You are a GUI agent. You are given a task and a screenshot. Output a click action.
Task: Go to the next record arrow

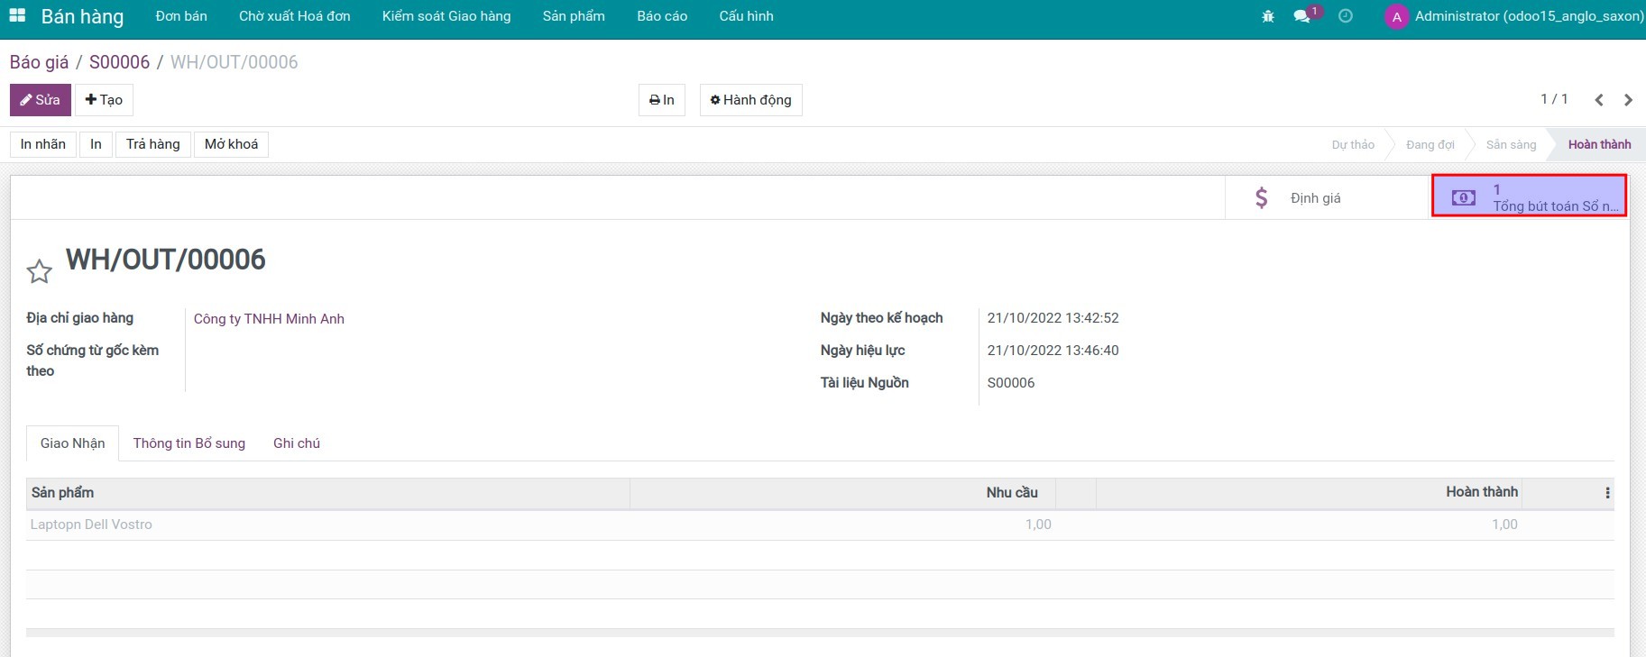[1628, 100]
